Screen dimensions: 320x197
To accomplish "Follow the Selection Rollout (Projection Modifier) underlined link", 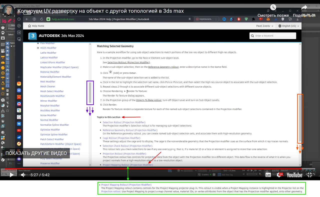I will point(128,62).
